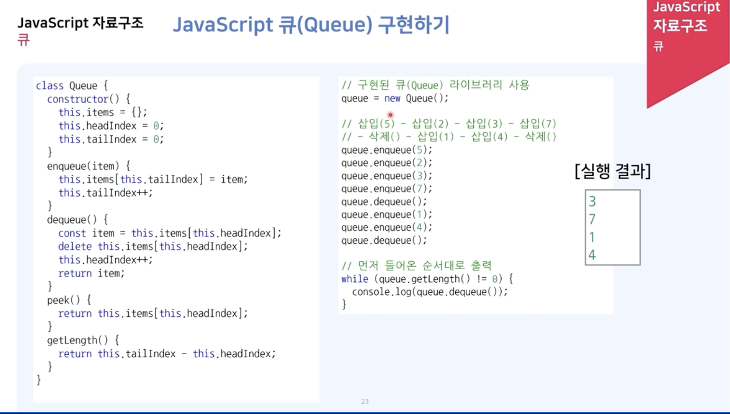Click the comment '// 구현된 큐(Queue) 라이브러리 사용'

435,85
